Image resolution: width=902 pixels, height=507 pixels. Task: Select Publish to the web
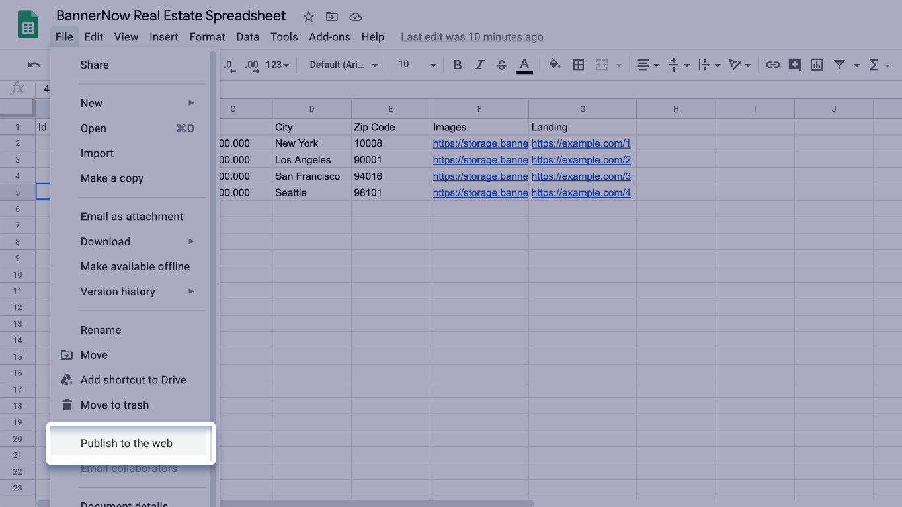point(127,443)
